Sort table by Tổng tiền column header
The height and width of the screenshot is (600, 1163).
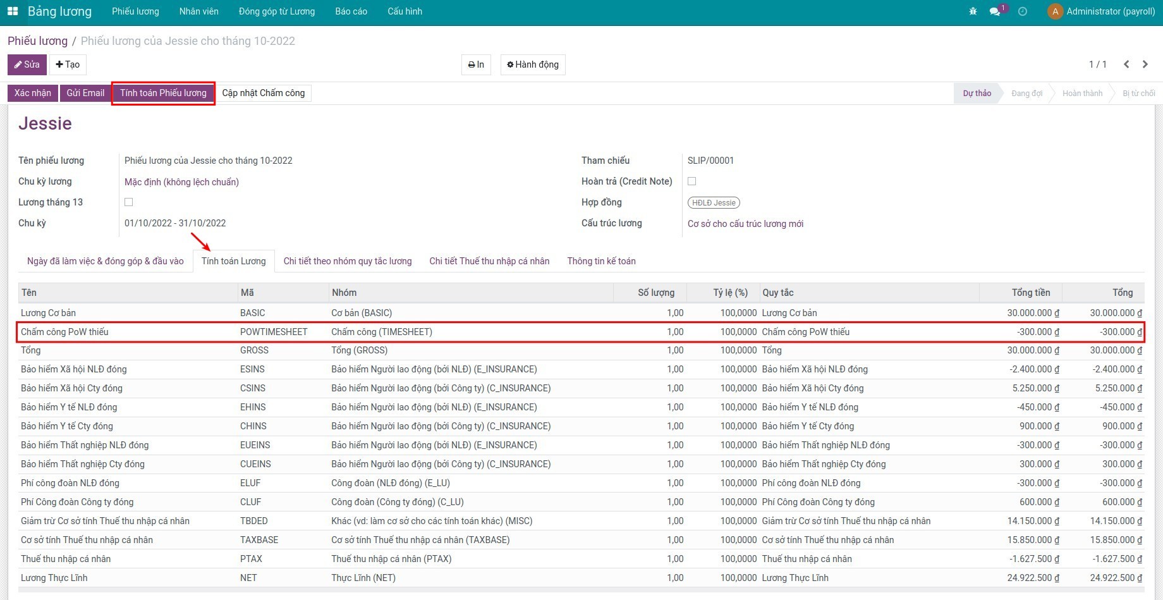tap(1030, 293)
